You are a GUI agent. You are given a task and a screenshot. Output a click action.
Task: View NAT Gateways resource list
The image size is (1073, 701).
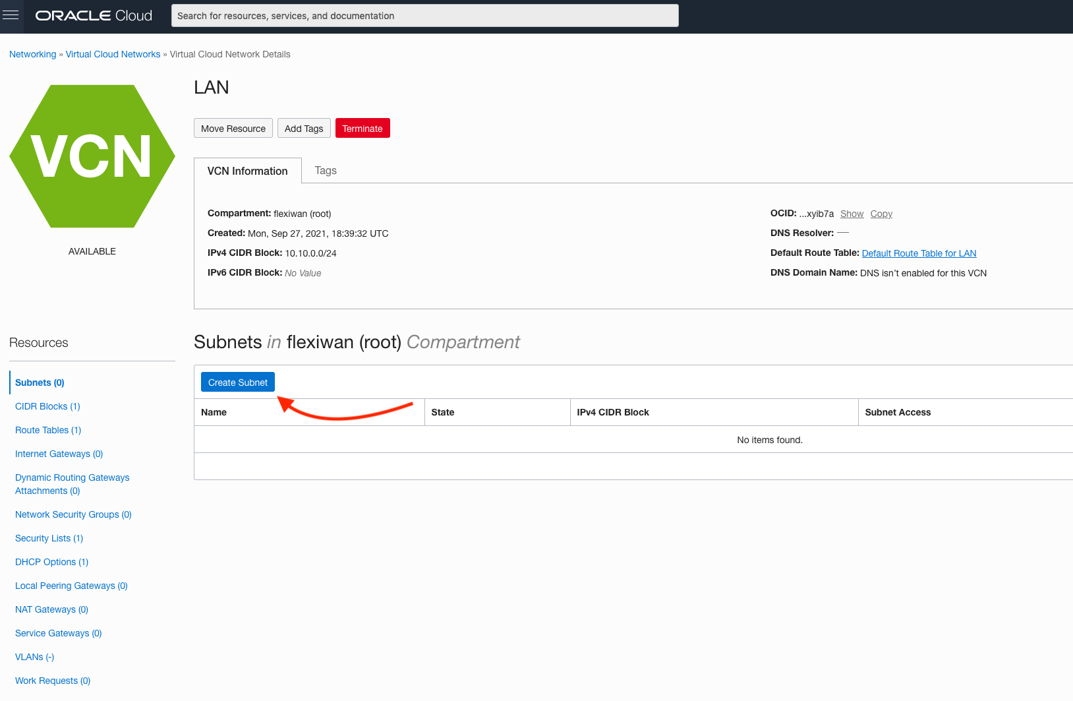51,609
